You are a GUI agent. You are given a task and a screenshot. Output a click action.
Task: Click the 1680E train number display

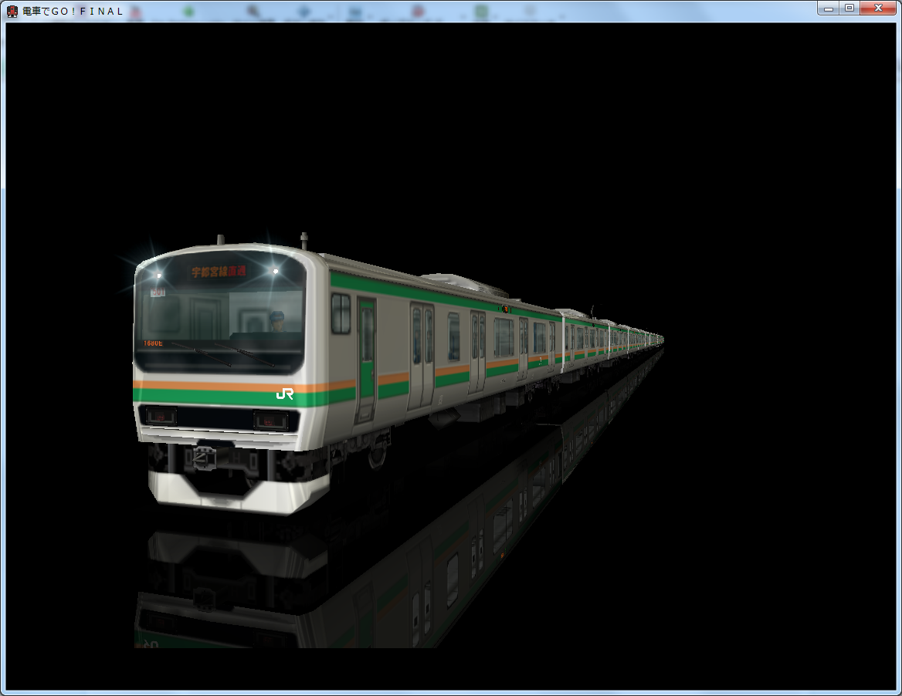(x=153, y=343)
